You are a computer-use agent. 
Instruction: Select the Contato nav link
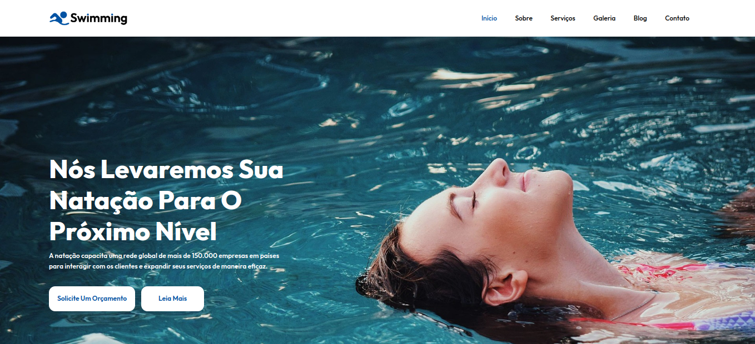[677, 18]
